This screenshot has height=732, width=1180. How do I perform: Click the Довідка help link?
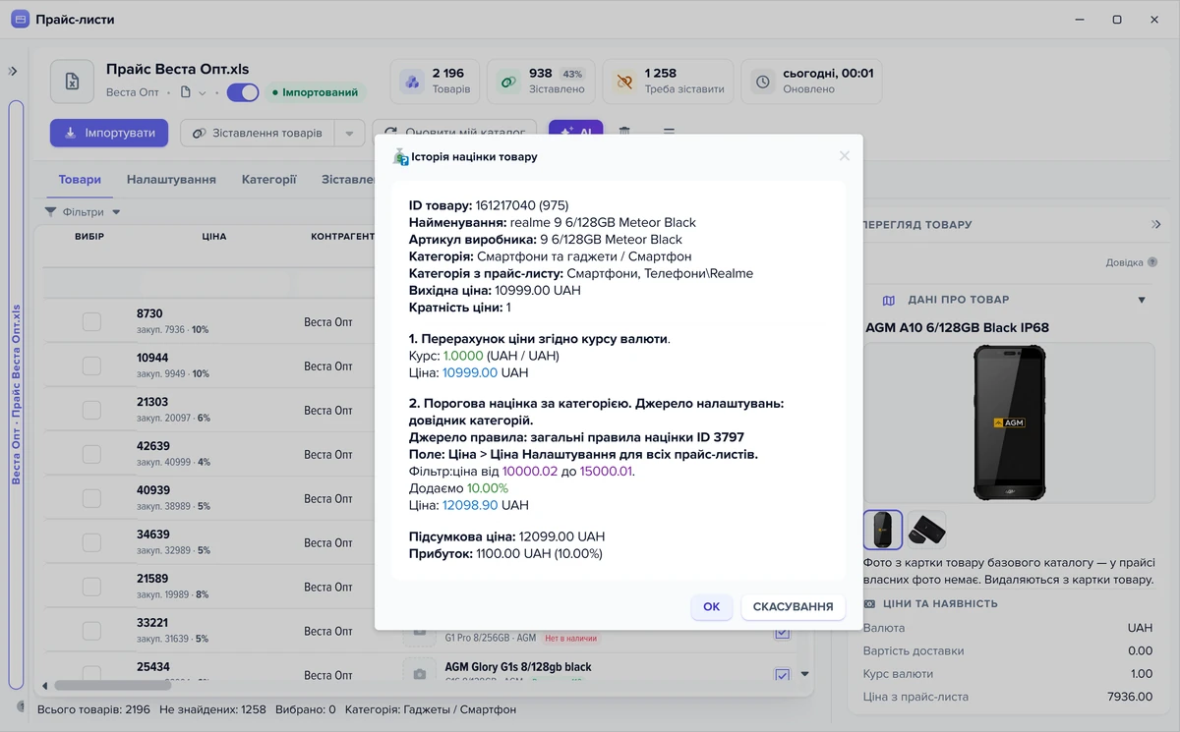coord(1129,263)
